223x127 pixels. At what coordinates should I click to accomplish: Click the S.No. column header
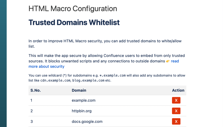36,90
